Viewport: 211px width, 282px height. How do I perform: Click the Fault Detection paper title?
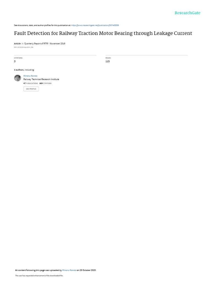pos(103,33)
